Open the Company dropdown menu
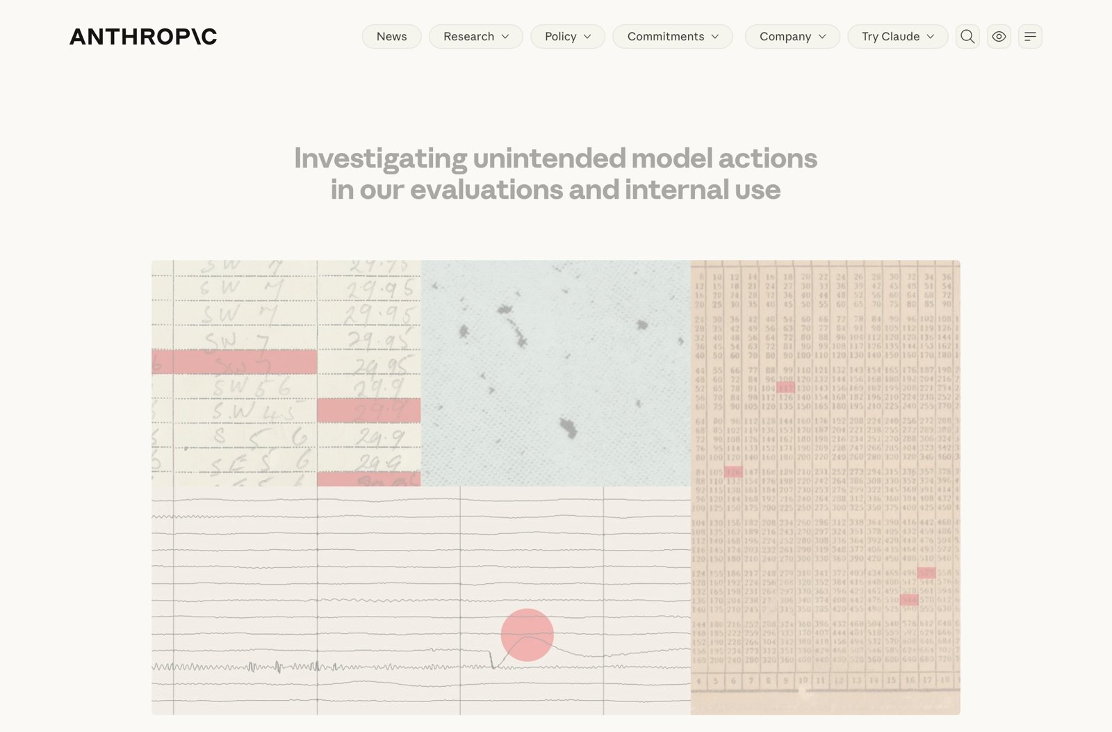 click(792, 36)
